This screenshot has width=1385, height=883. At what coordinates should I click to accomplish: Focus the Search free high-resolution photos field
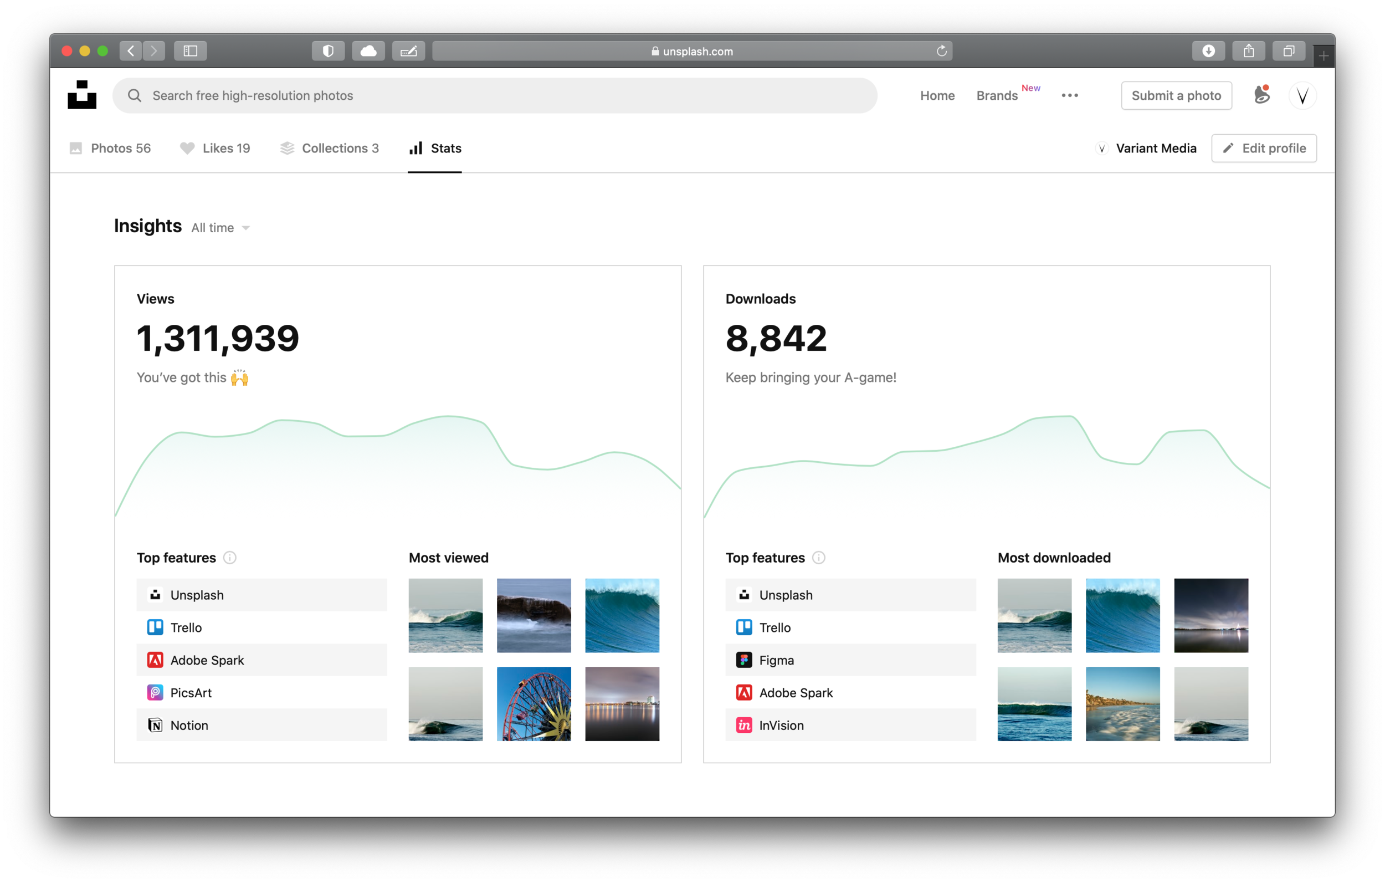click(495, 95)
